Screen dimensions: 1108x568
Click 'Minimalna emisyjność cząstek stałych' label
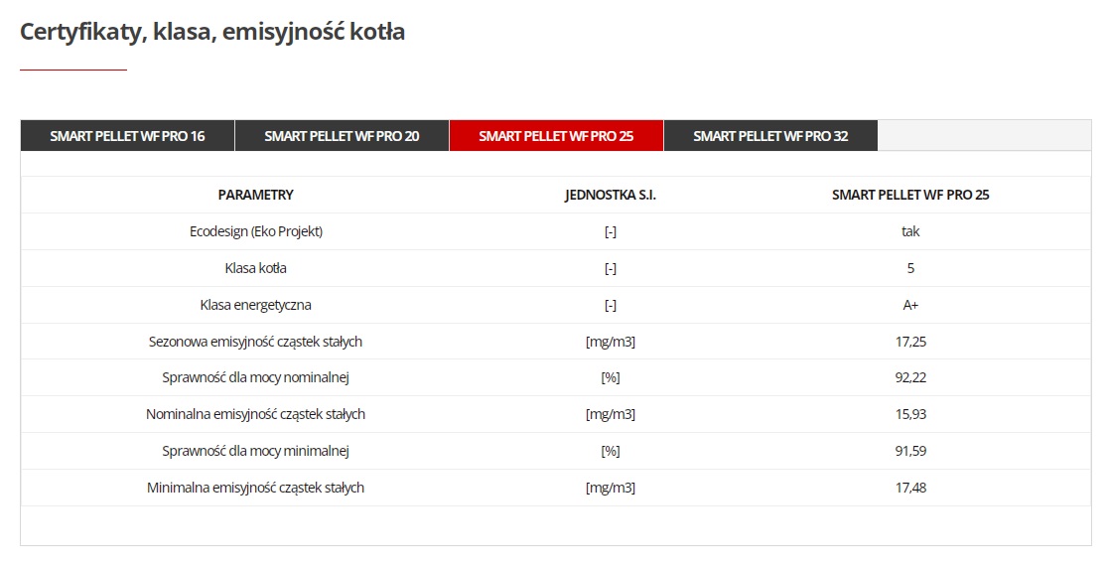(x=255, y=488)
